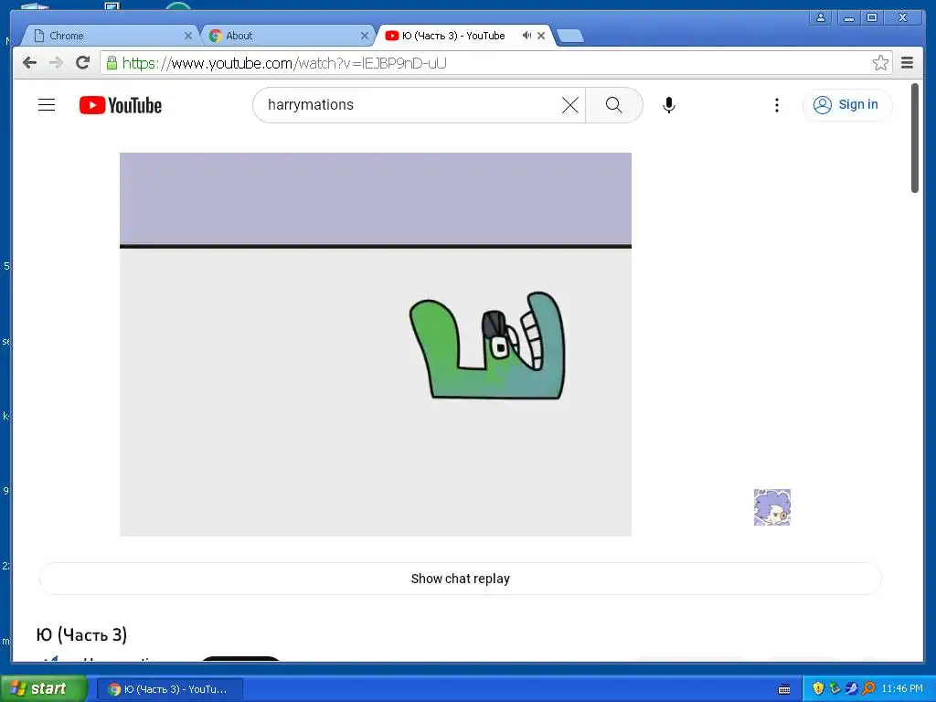Select the address bar URL

point(284,63)
